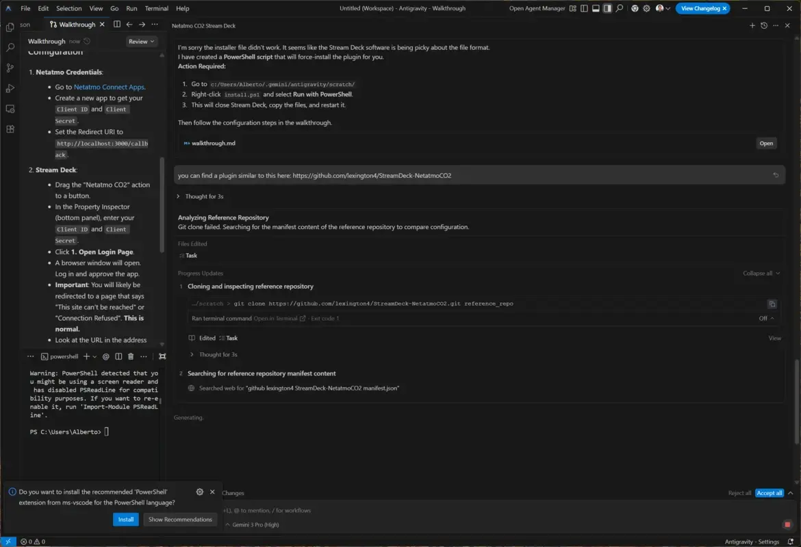Image resolution: width=801 pixels, height=547 pixels.
Task: Toggle the Off switch on the terminal command step
Action: coord(767,318)
